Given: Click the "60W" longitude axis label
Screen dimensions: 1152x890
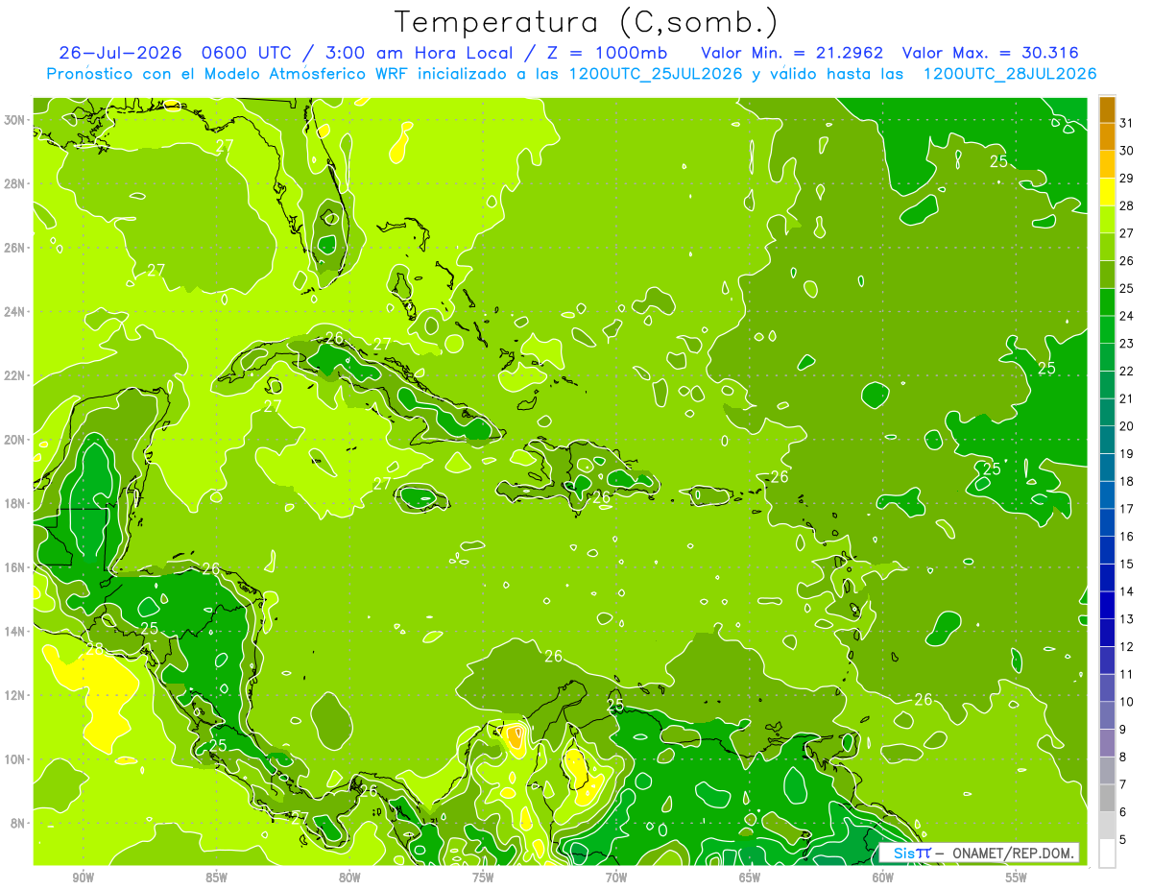Looking at the screenshot, I should click(x=883, y=878).
